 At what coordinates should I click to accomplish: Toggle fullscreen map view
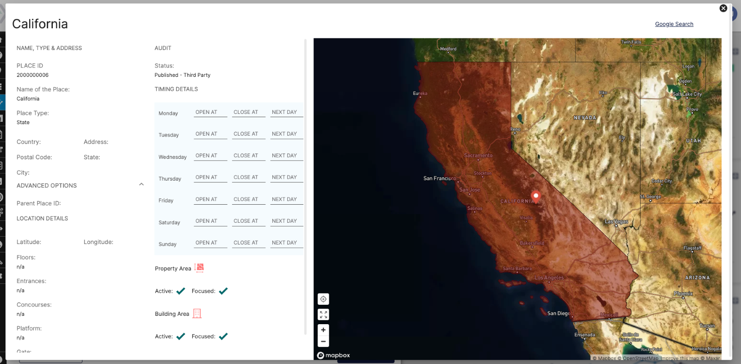click(x=323, y=314)
